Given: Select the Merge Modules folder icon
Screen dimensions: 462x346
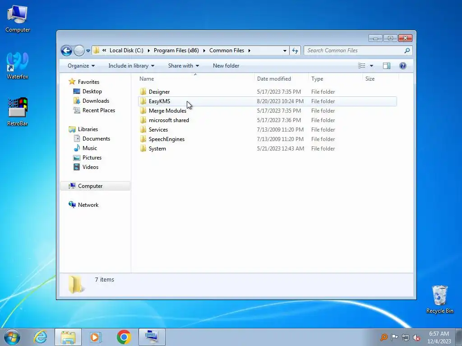Looking at the screenshot, I should tap(143, 111).
